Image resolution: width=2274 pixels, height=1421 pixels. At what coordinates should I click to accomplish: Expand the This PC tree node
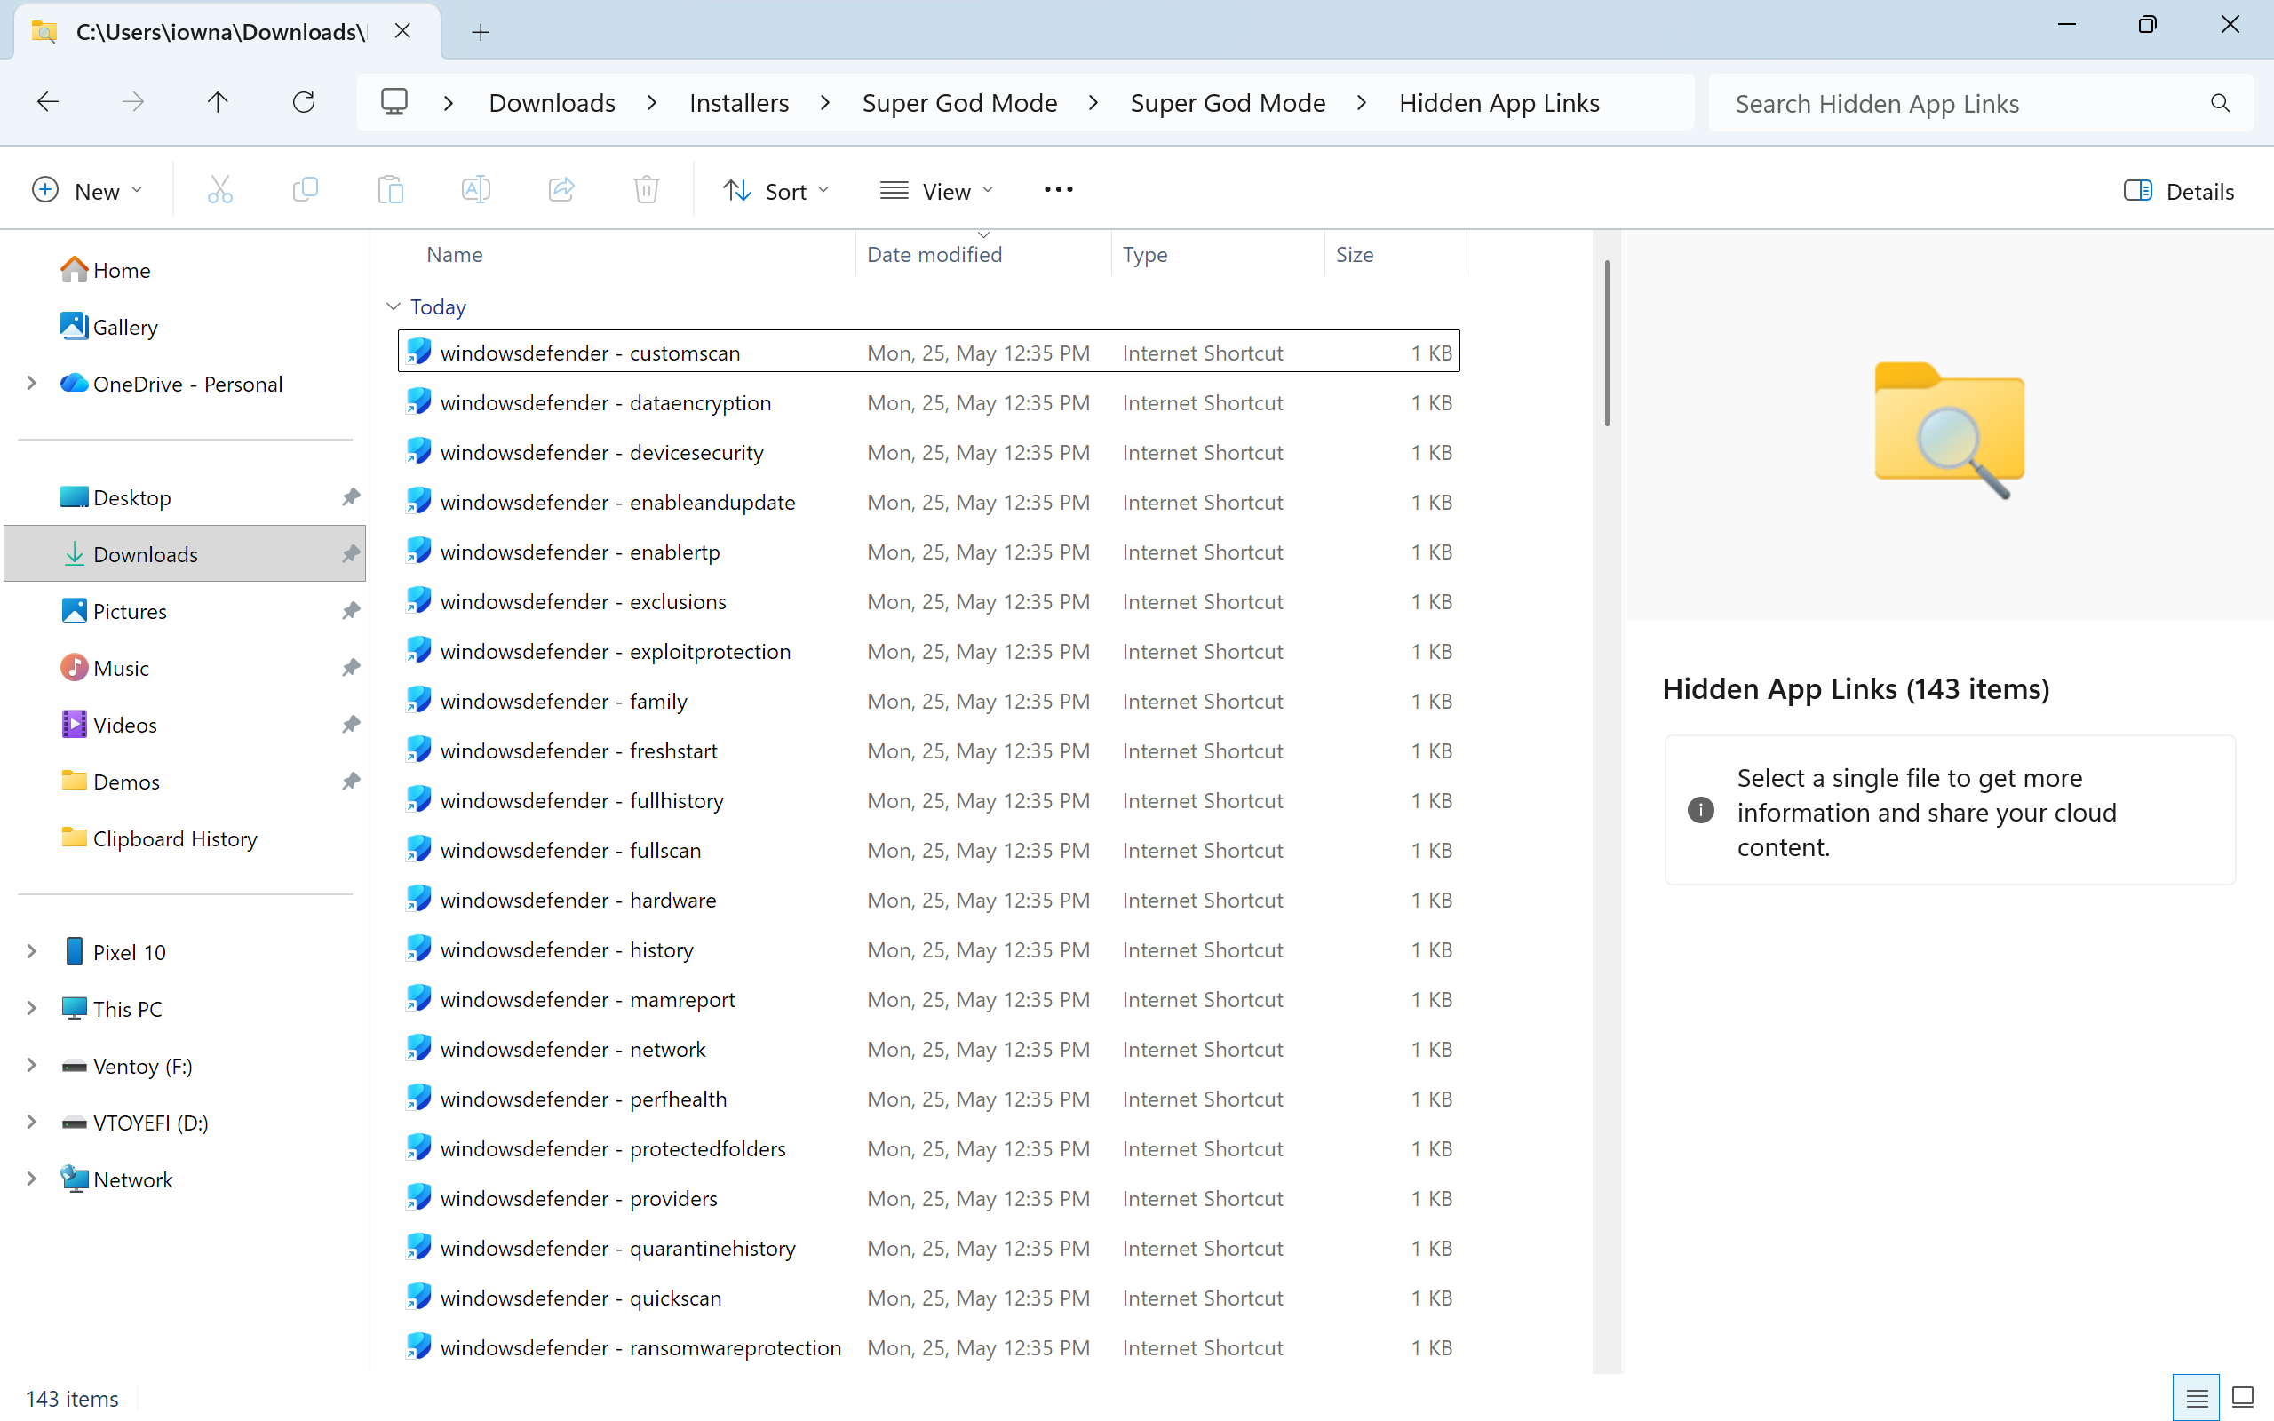point(31,1008)
